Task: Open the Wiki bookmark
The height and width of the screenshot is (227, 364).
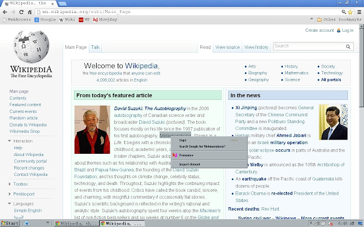Action: click(67, 20)
